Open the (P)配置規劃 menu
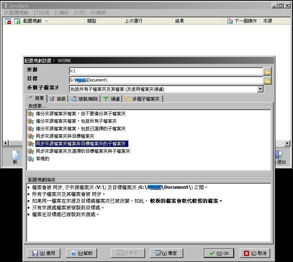The height and width of the screenshot is (262, 293). coord(16,12)
